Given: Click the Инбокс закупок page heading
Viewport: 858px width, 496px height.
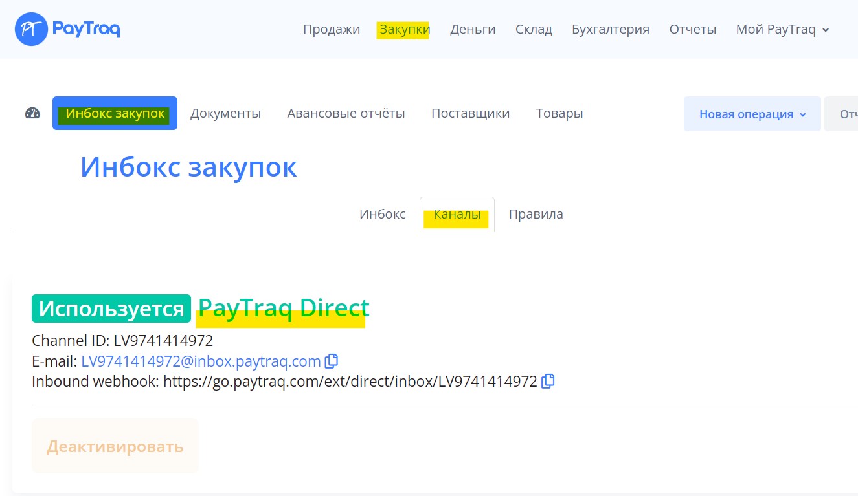Looking at the screenshot, I should click(188, 167).
